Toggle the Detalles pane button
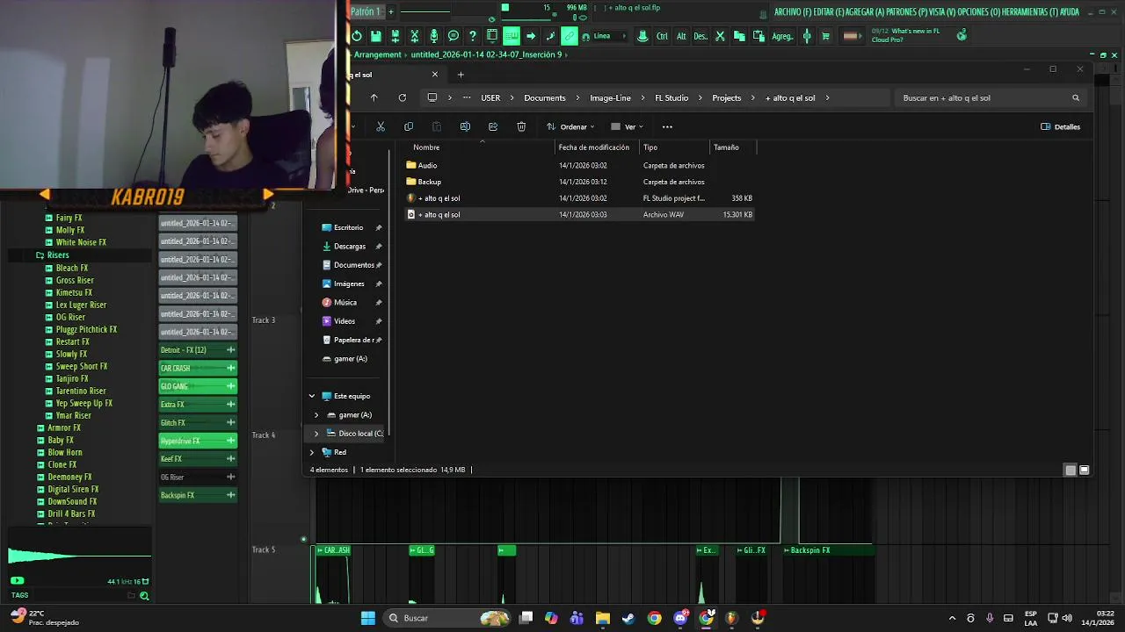This screenshot has width=1125, height=632. (x=1061, y=126)
